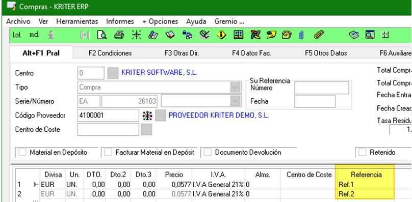The height and width of the screenshot is (202, 412).
Task: Click the I.V.A General 21% cell in row 2
Action: point(218,194)
